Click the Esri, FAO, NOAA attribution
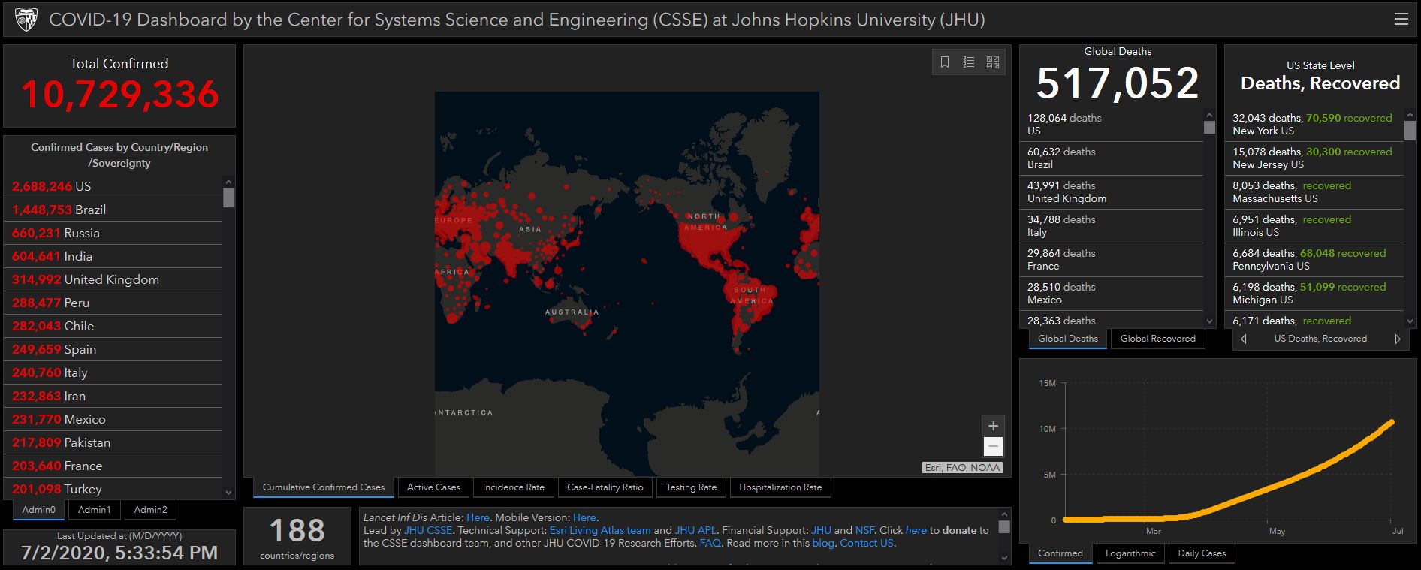This screenshot has width=1421, height=570. 962,467
